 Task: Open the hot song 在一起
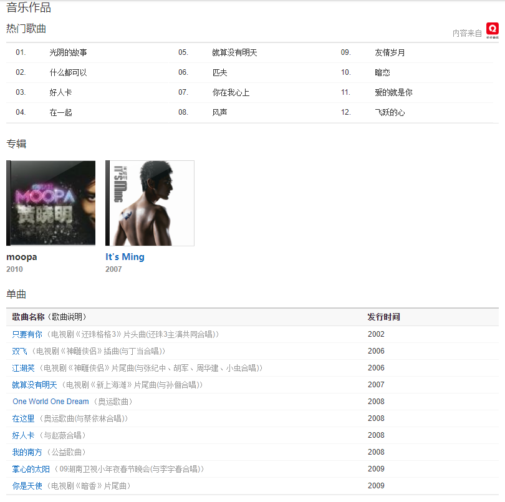(60, 112)
